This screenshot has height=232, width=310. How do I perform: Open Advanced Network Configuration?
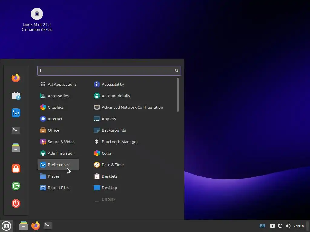click(x=134, y=107)
